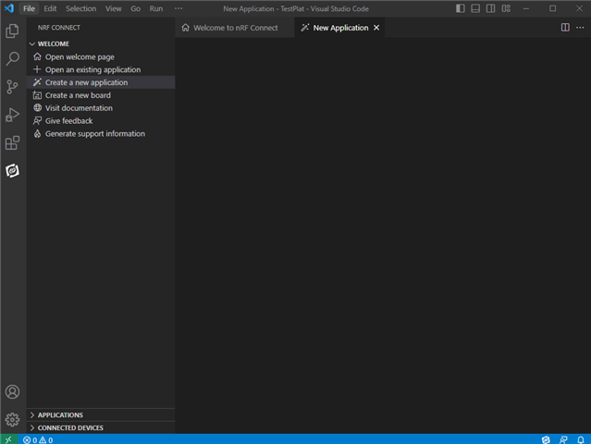Screen dimensions: 591x444
Task: Open the Accounts icon
Action: pos(12,391)
